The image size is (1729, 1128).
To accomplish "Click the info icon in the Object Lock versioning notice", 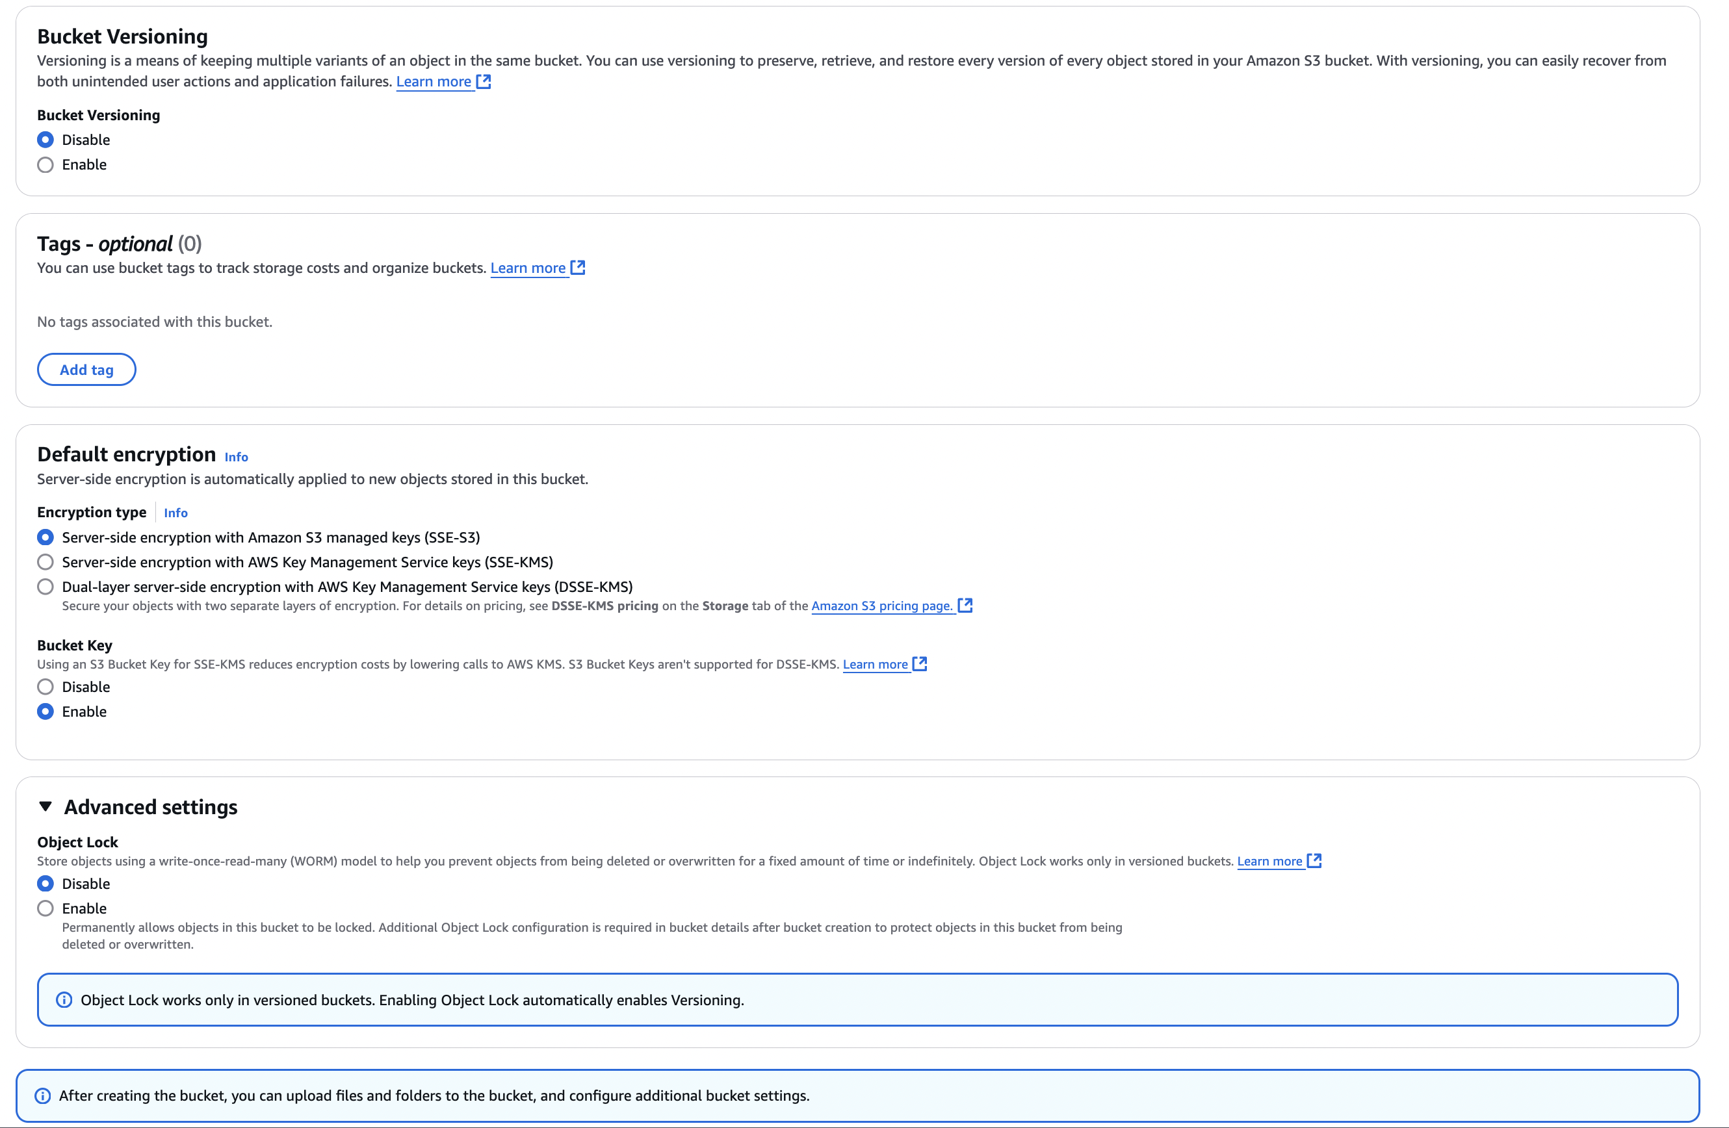I will [x=64, y=999].
